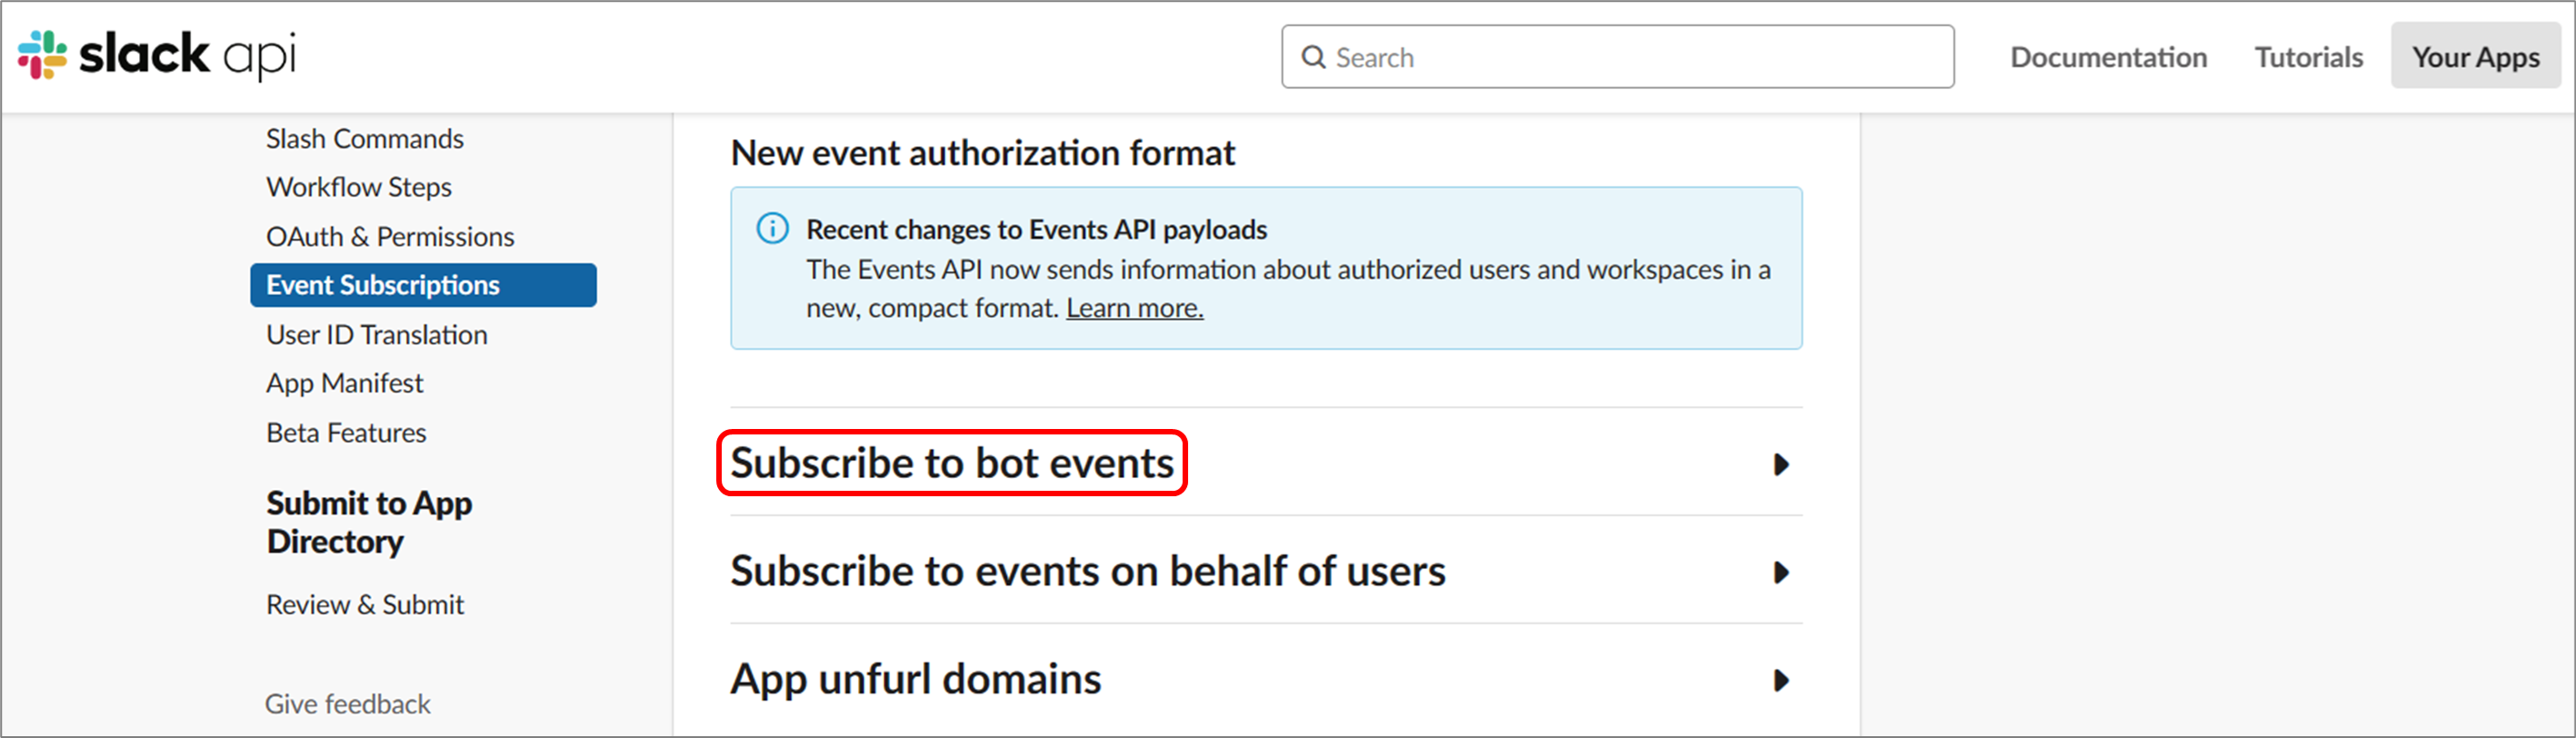Expand Subscribe to events on behalf of users arrow
This screenshot has width=2576, height=738.
(1780, 573)
